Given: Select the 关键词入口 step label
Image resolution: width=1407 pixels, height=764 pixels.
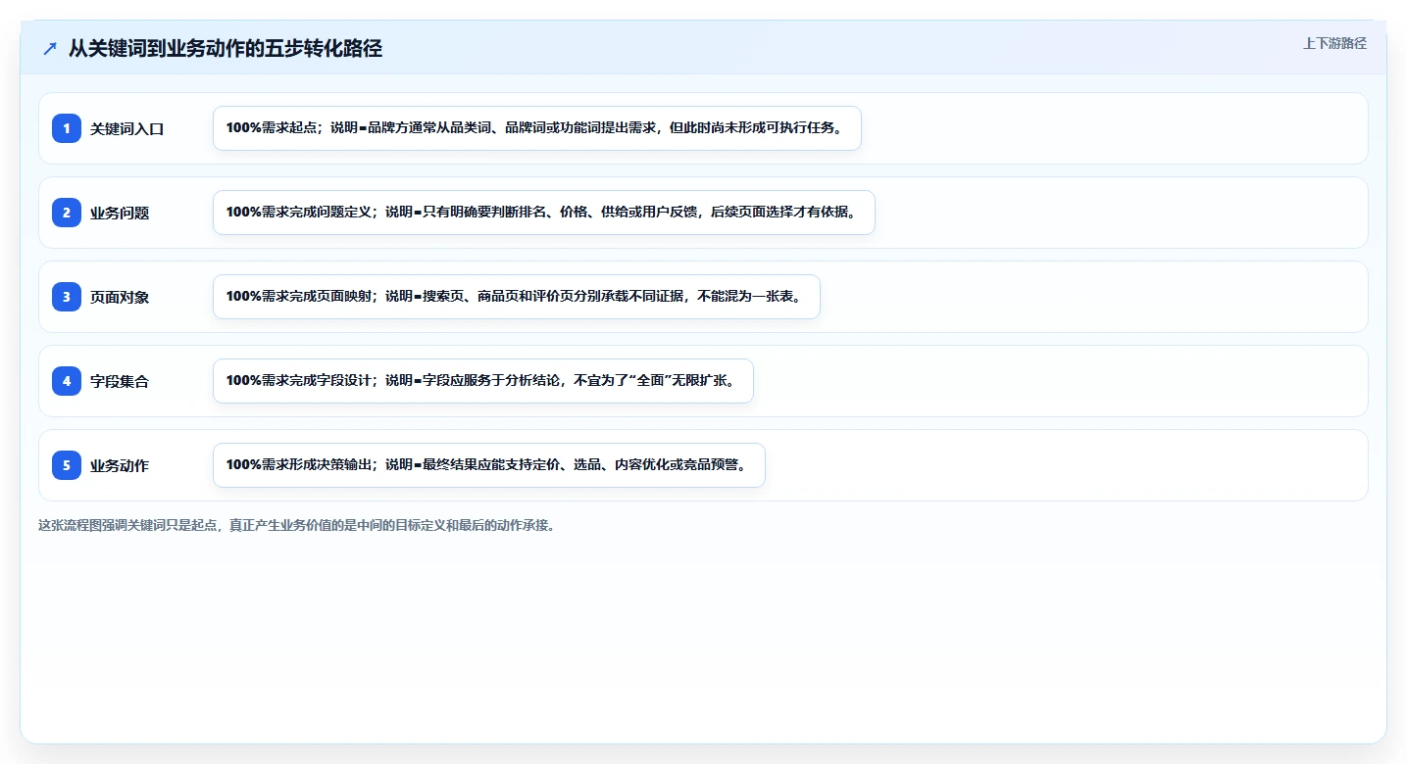Looking at the screenshot, I should [x=126, y=129].
